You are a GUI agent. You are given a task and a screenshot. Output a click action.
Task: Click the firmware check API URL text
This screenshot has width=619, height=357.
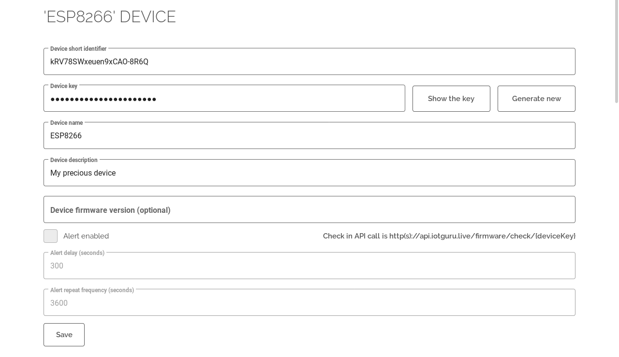[449, 236]
